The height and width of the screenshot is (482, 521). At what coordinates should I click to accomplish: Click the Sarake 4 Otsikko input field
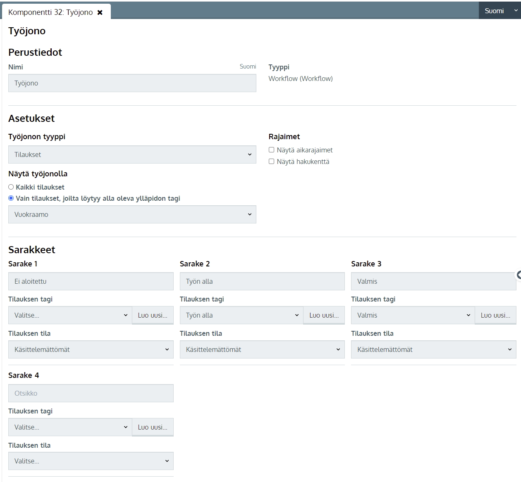coord(91,393)
